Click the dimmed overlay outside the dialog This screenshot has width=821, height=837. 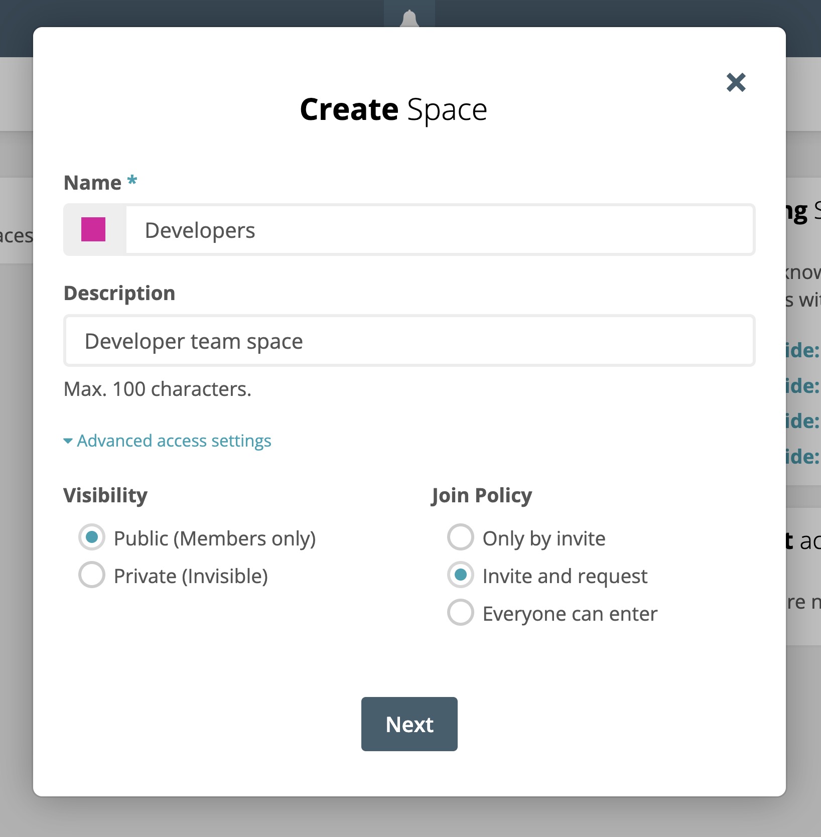tap(409, 823)
